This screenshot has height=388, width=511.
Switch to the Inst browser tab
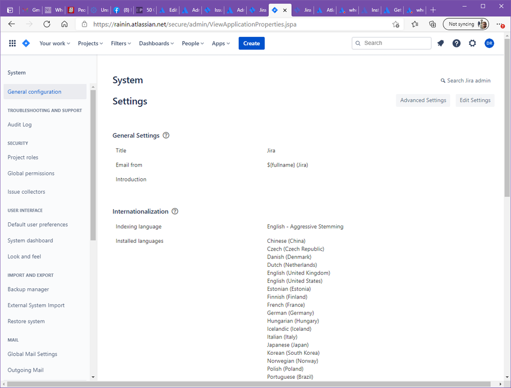371,10
